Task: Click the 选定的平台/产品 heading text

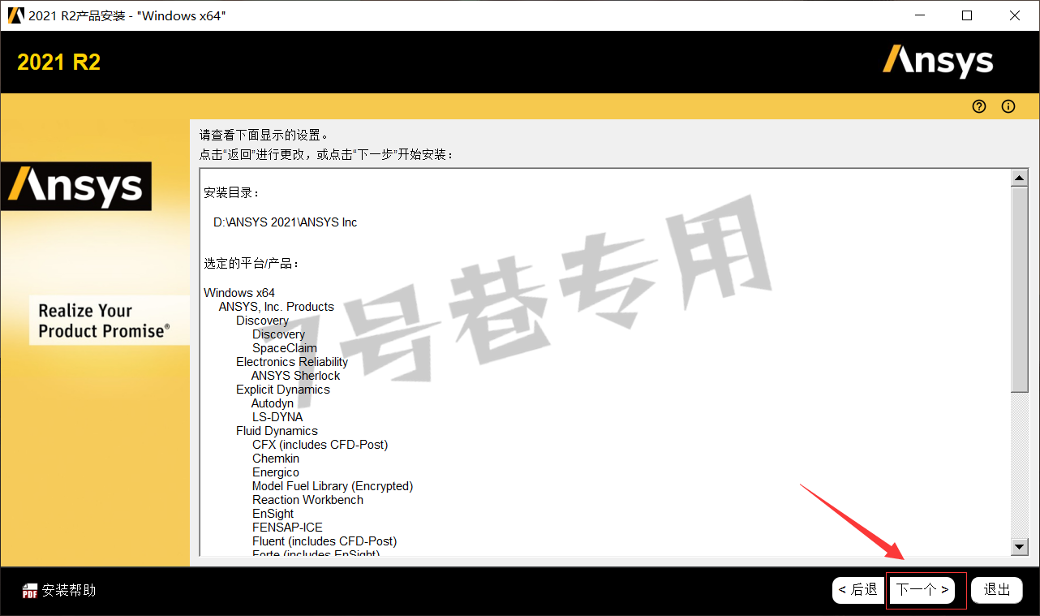Action: click(x=251, y=264)
